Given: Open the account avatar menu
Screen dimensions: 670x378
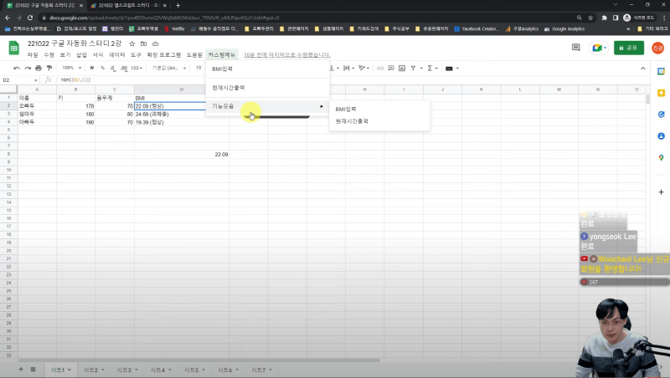Looking at the screenshot, I should [x=657, y=48].
